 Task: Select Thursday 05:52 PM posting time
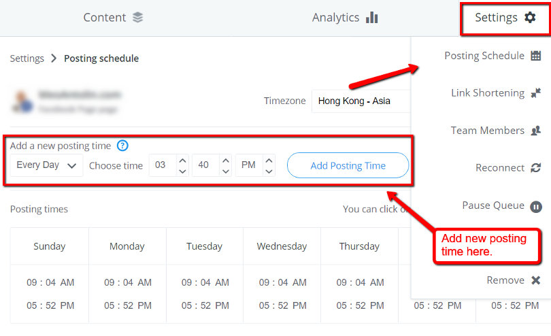[x=360, y=306]
